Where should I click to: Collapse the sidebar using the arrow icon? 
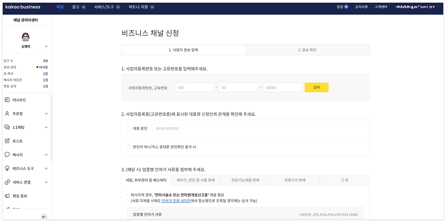click(x=44, y=217)
